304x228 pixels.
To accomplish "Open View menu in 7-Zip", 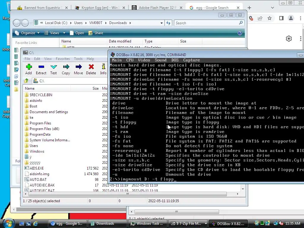I will 48,58.
